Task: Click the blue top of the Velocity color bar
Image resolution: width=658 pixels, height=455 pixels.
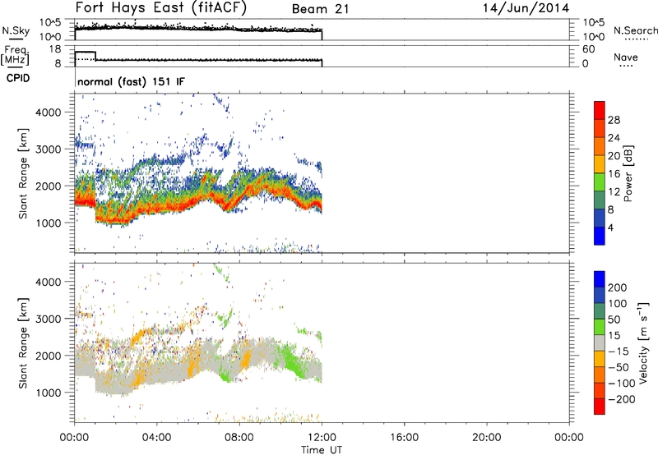Action: [x=600, y=279]
